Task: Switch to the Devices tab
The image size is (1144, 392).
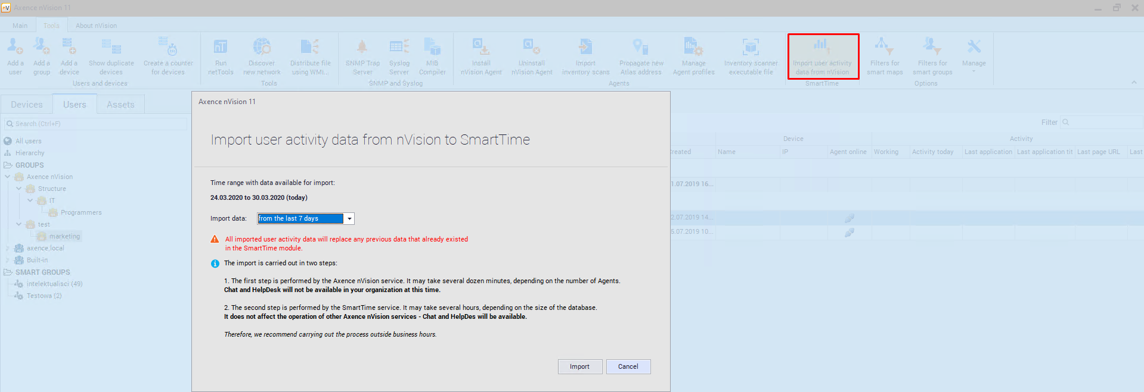Action: coord(27,105)
